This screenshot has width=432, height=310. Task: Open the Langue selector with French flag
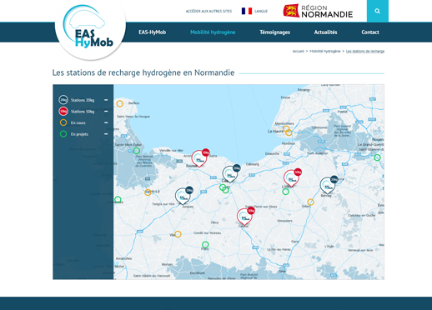point(254,11)
